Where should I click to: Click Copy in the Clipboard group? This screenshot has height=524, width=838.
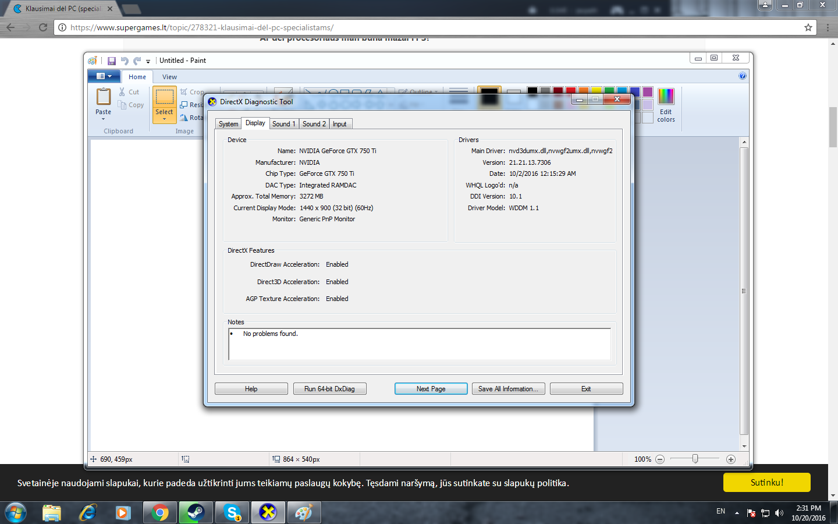pyautogui.click(x=131, y=105)
